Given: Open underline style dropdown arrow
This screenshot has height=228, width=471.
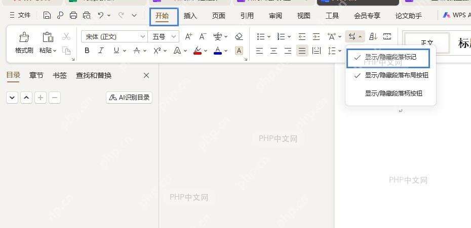Looking at the screenshot, I should click(124, 51).
